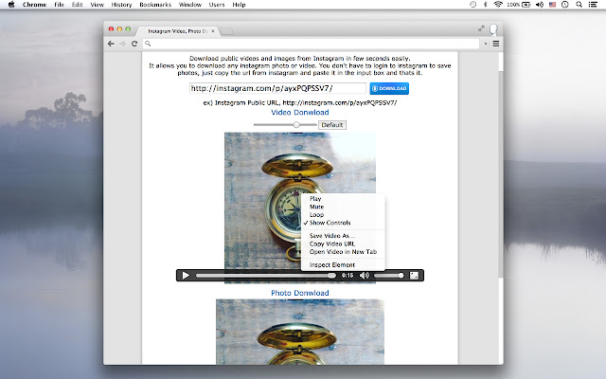Select Open Video in New Tab
The image size is (606, 379).
343,252
